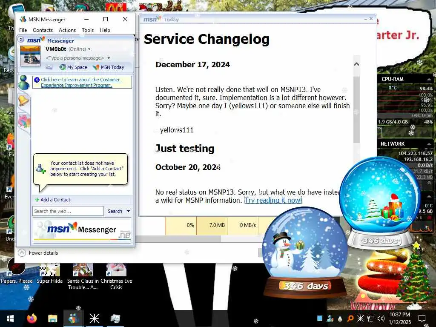Close the MSN Today window
This screenshot has width=436, height=327.
[371, 19]
